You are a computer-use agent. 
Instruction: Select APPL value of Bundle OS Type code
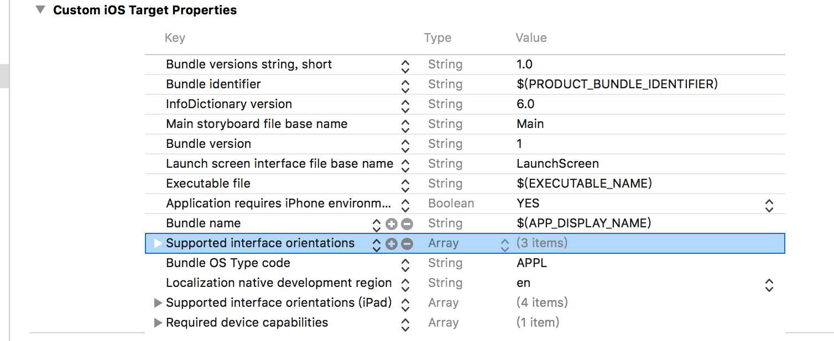pos(531,263)
